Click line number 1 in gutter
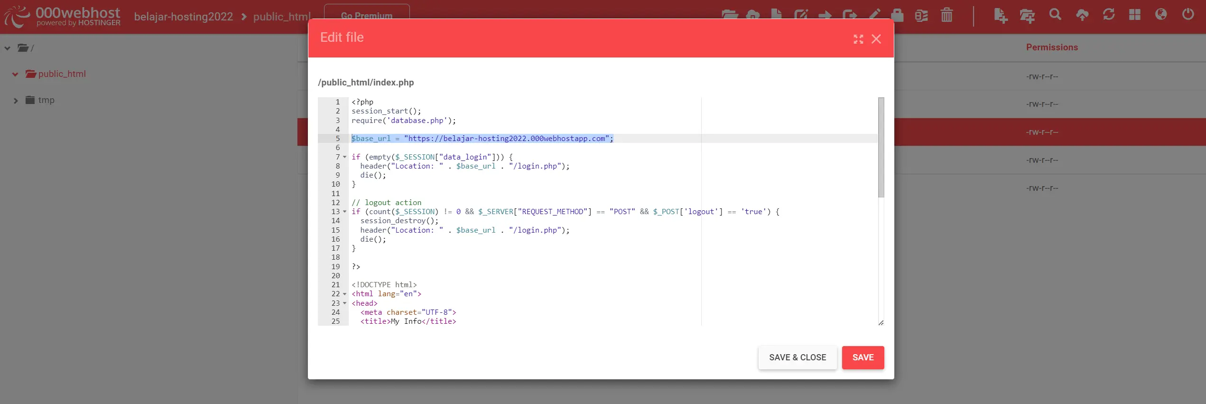The width and height of the screenshot is (1206, 404). click(x=338, y=102)
